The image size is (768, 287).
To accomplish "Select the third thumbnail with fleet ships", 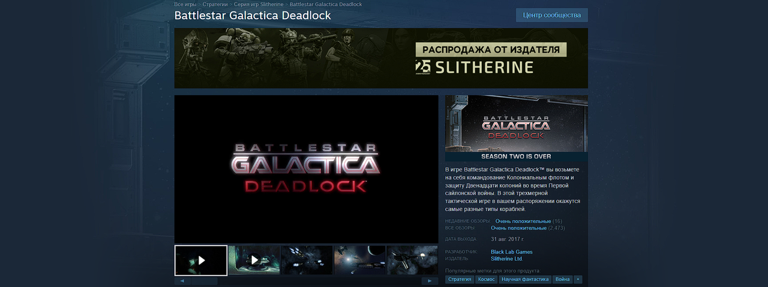I will pyautogui.click(x=307, y=260).
